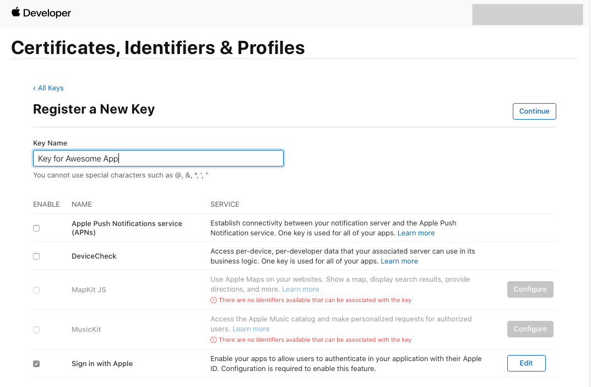This screenshot has width=591, height=387.
Task: Click the Certificates, Identifiers & Profiles heading
Action: click(158, 48)
